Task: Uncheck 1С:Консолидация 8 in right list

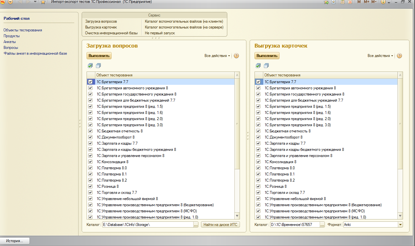Action: (258, 162)
